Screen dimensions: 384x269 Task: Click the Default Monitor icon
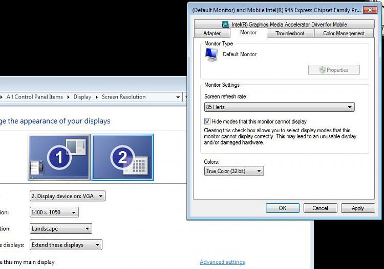point(211,55)
